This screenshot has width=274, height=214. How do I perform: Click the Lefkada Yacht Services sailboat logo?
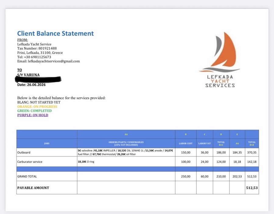click(x=220, y=59)
